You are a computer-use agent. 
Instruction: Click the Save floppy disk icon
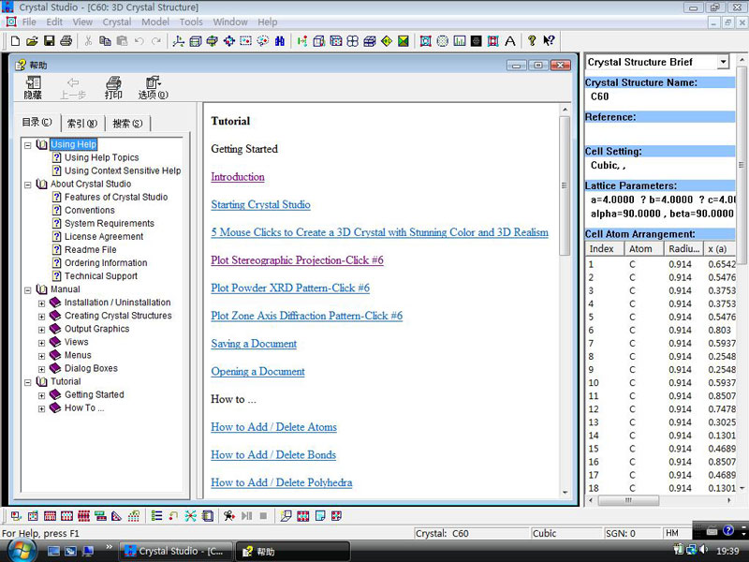(50, 41)
